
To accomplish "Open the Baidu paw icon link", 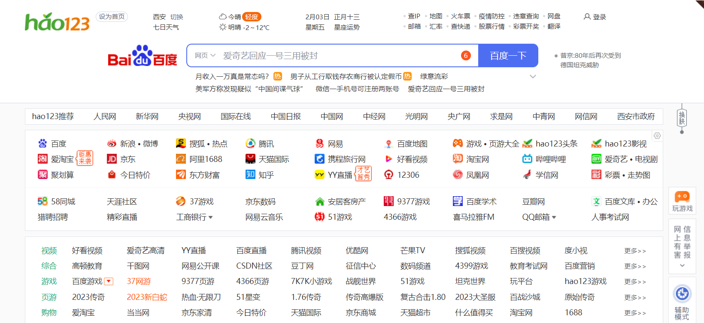I will pyautogui.click(x=42, y=144).
